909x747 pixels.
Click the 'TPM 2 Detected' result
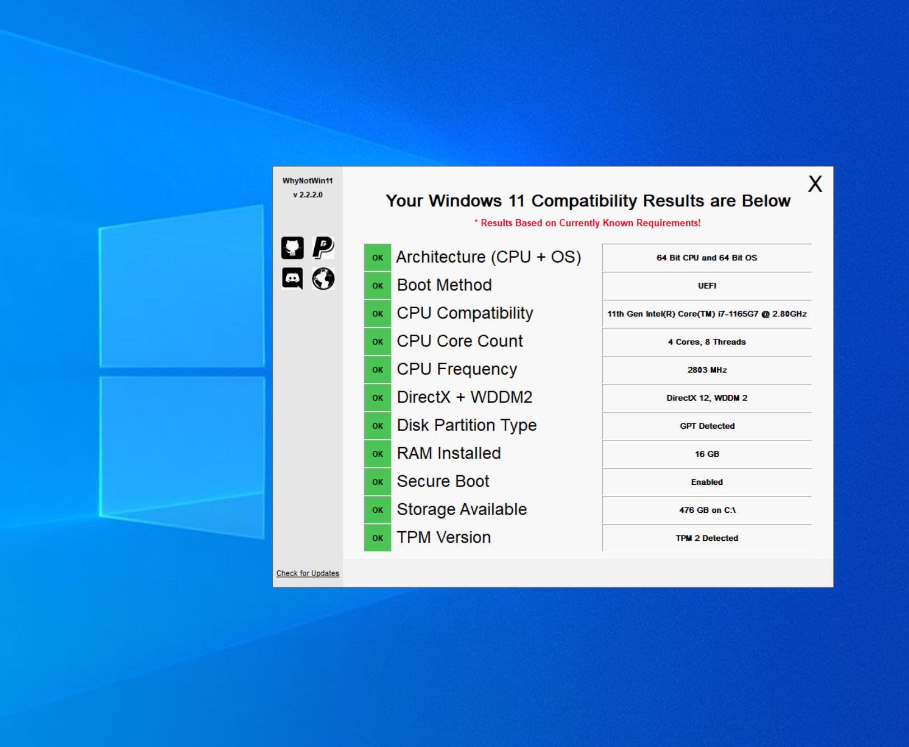tap(707, 538)
